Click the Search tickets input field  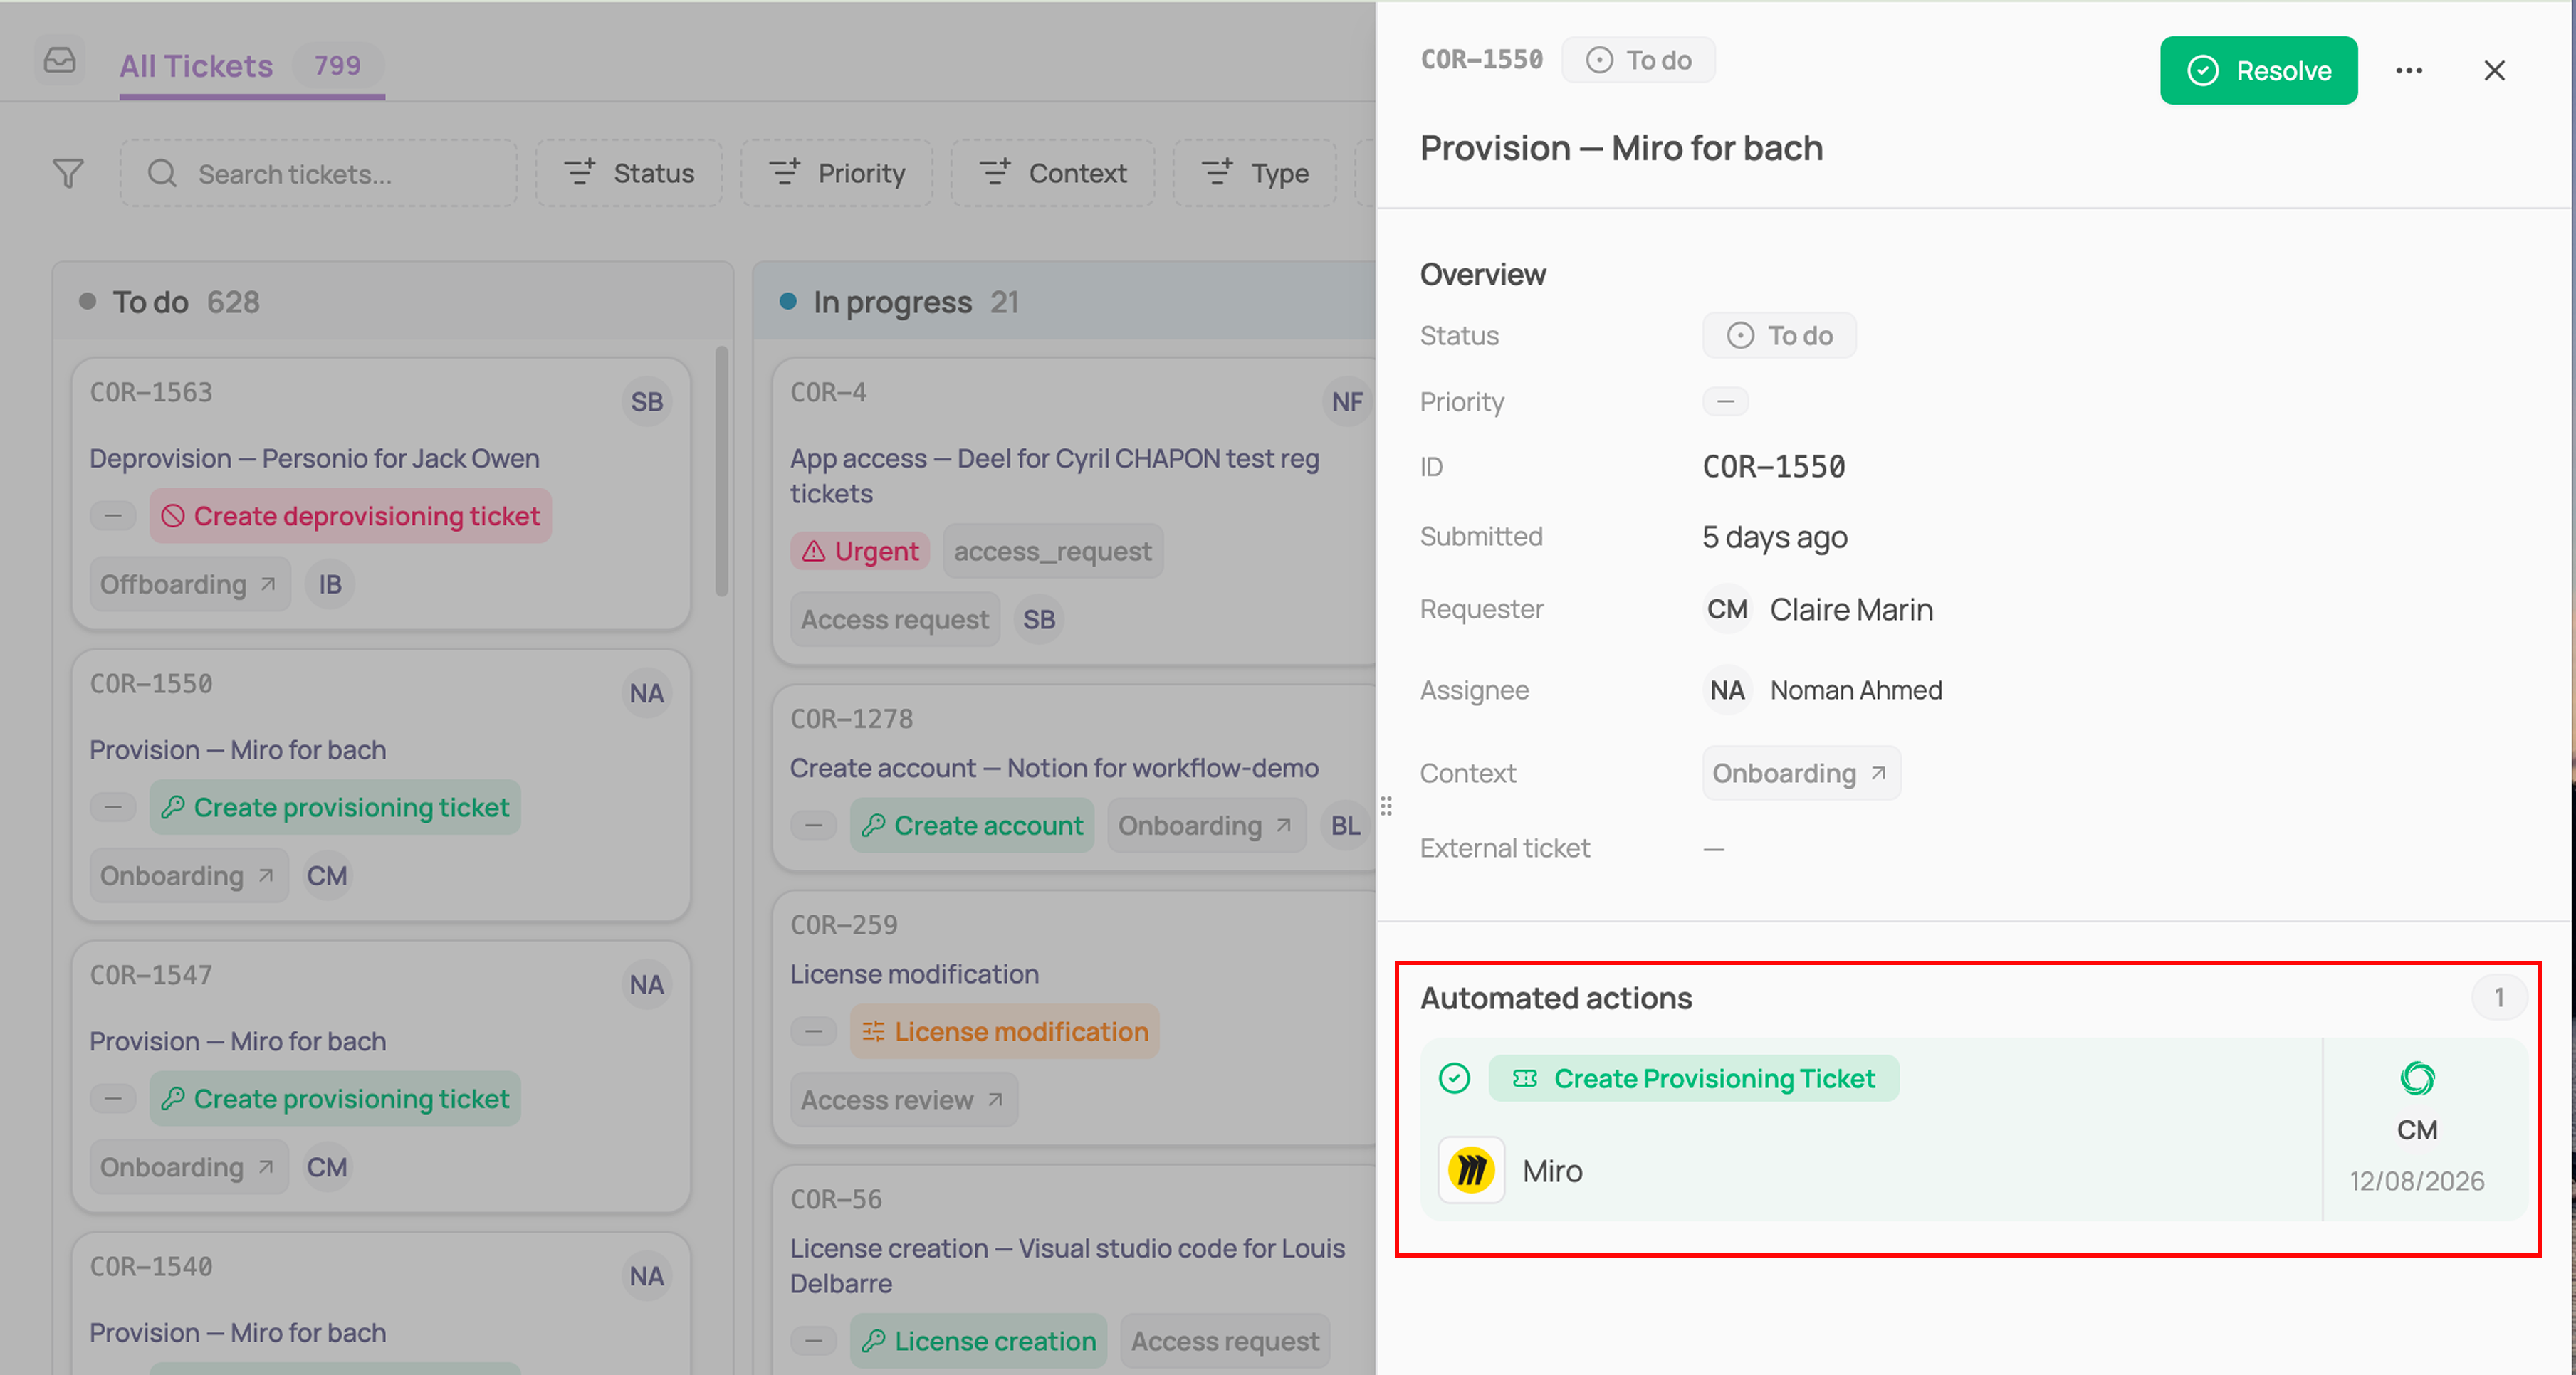click(319, 174)
